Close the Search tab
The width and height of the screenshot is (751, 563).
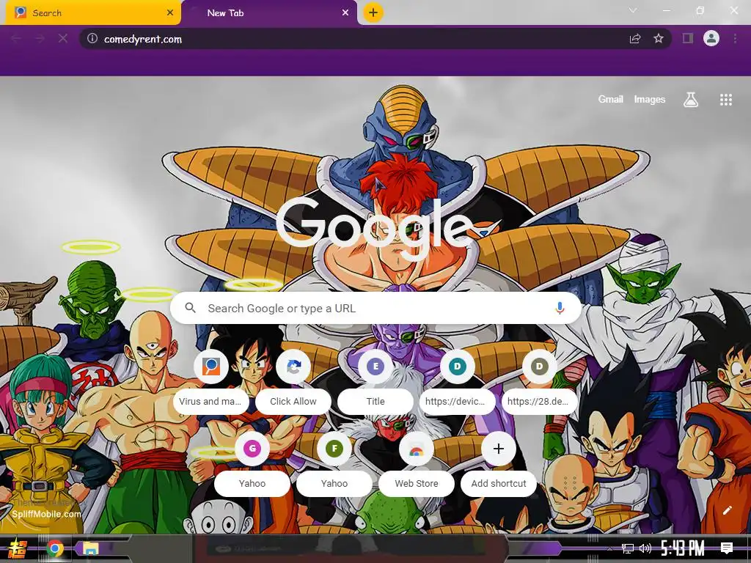point(169,13)
